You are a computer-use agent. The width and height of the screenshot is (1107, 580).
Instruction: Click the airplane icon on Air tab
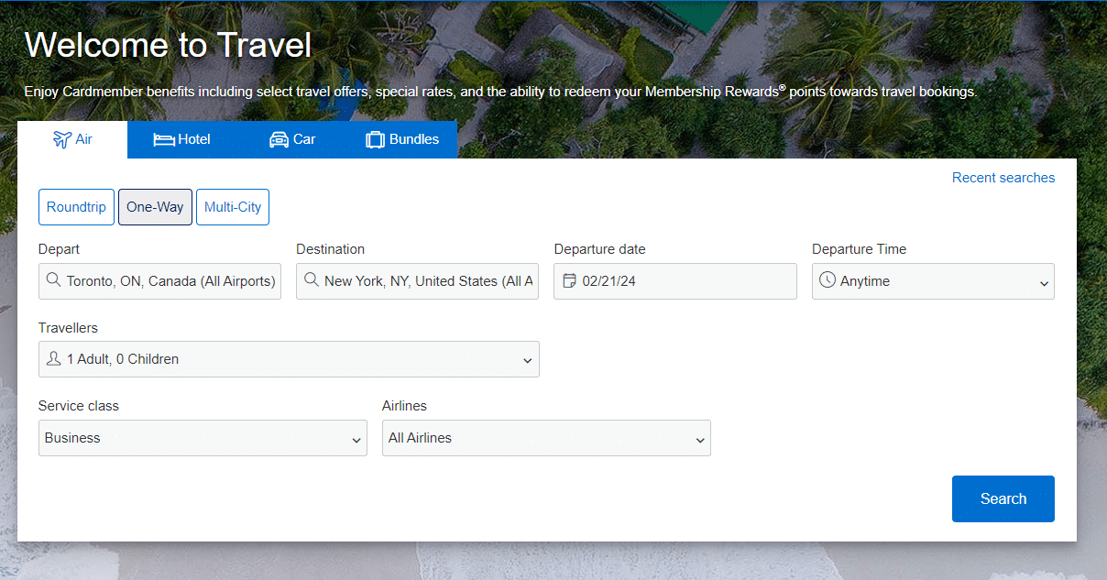pos(61,139)
